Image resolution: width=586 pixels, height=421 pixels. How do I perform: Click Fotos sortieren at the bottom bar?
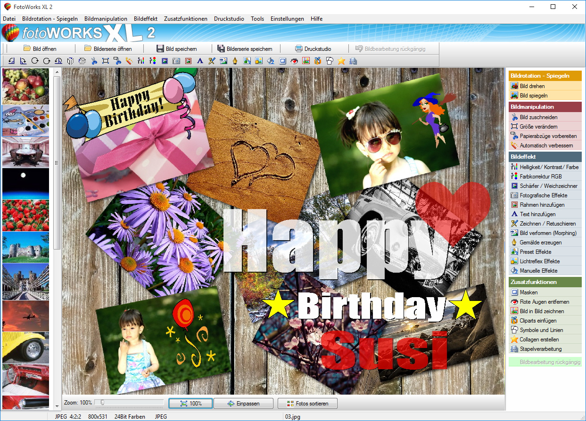click(x=307, y=403)
